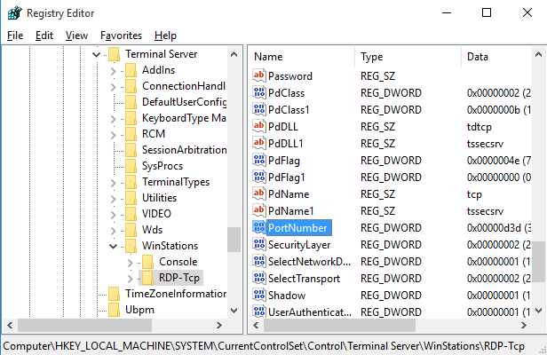Click the PortNumber data value 0x00000d3d
The image size is (547, 355).
click(x=499, y=228)
